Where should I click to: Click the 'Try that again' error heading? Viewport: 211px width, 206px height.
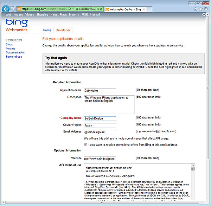(x=56, y=58)
